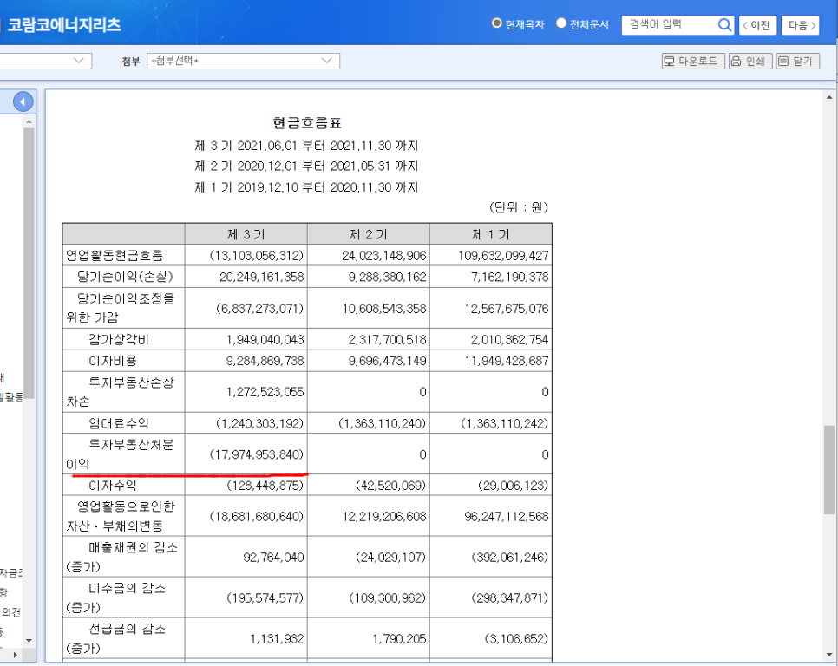Screen dimensions: 838x666
Task: Click the document vertical scrollbar thumb
Action: (x=829, y=469)
